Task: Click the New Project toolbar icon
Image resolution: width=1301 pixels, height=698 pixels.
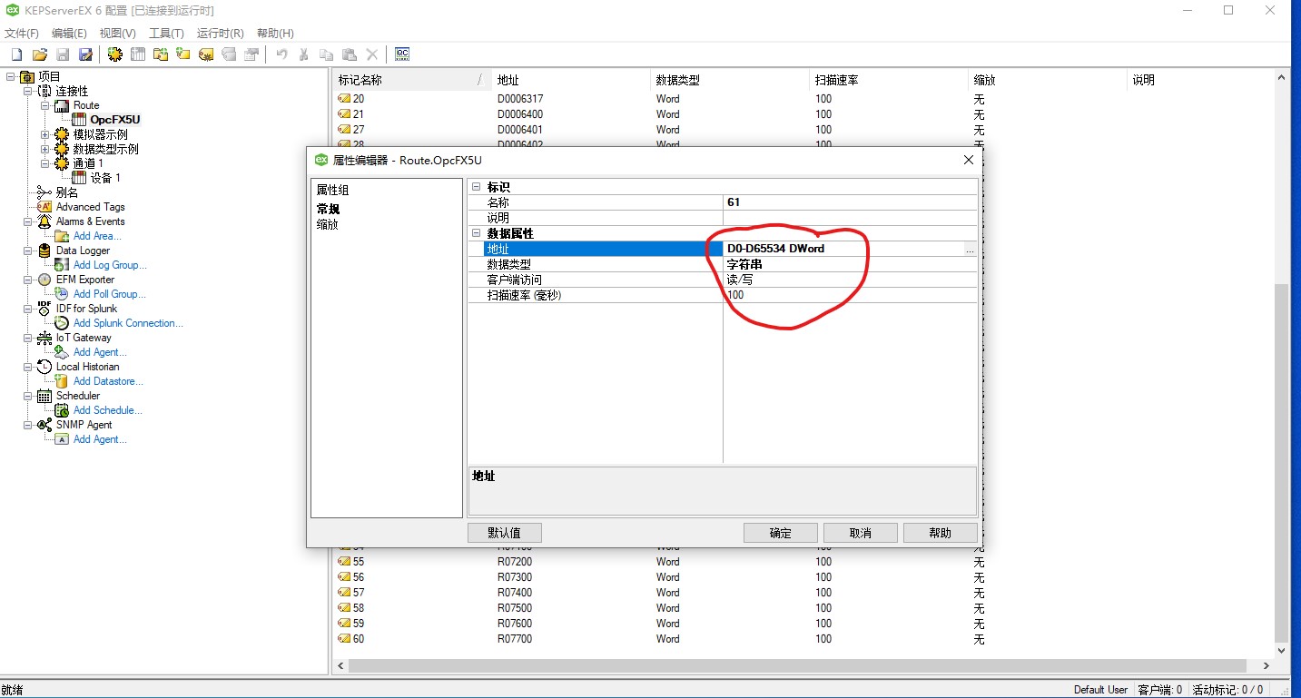Action: click(16, 54)
